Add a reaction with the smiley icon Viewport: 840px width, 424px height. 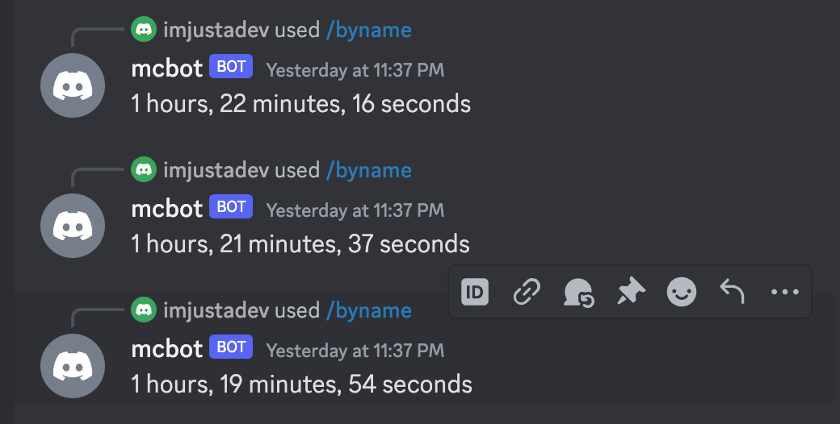coord(681,292)
